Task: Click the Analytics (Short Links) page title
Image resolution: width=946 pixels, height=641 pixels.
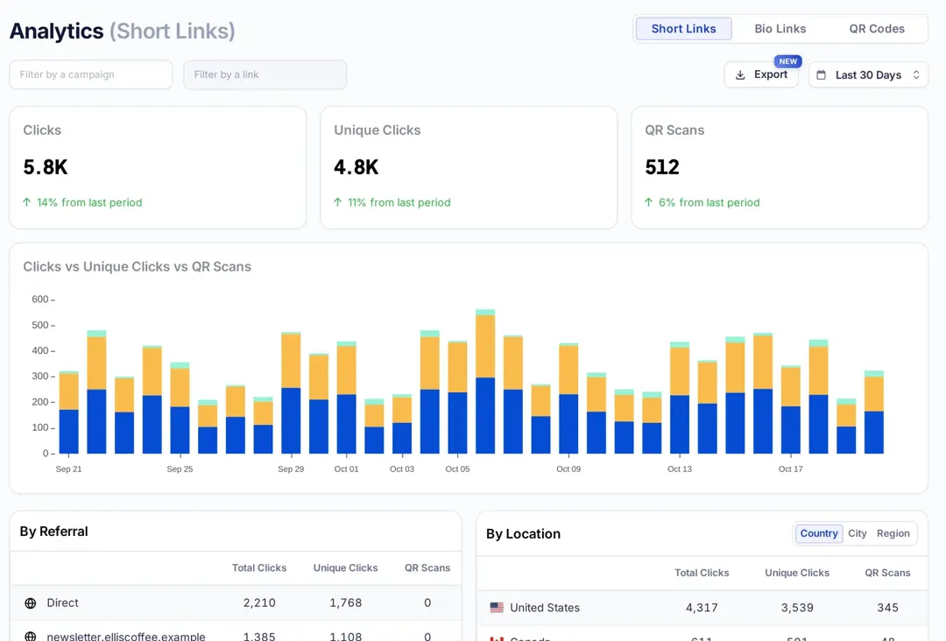Action: [123, 31]
